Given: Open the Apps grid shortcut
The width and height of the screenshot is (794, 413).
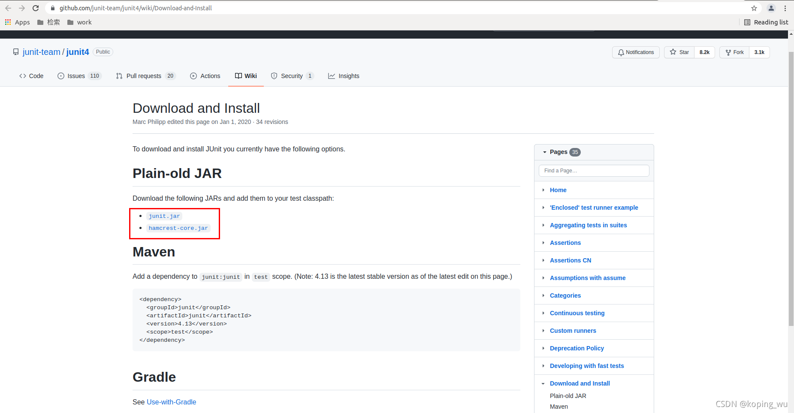Looking at the screenshot, I should (17, 22).
